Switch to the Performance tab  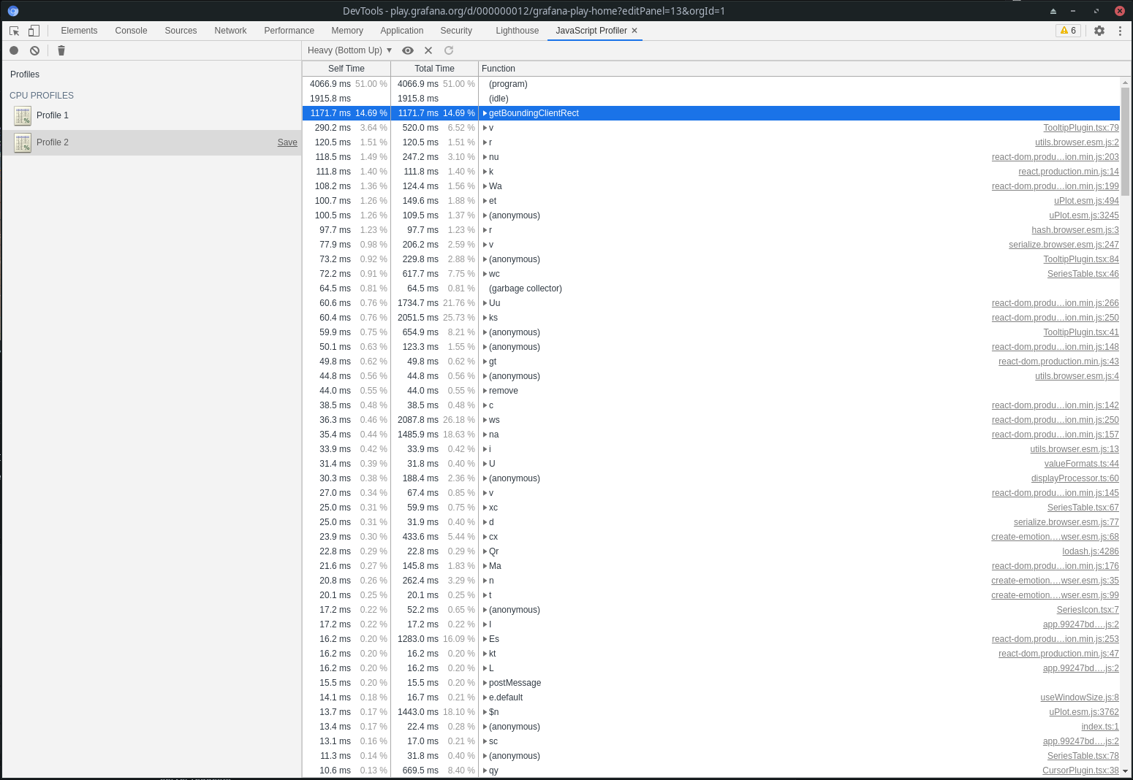pyautogui.click(x=289, y=30)
